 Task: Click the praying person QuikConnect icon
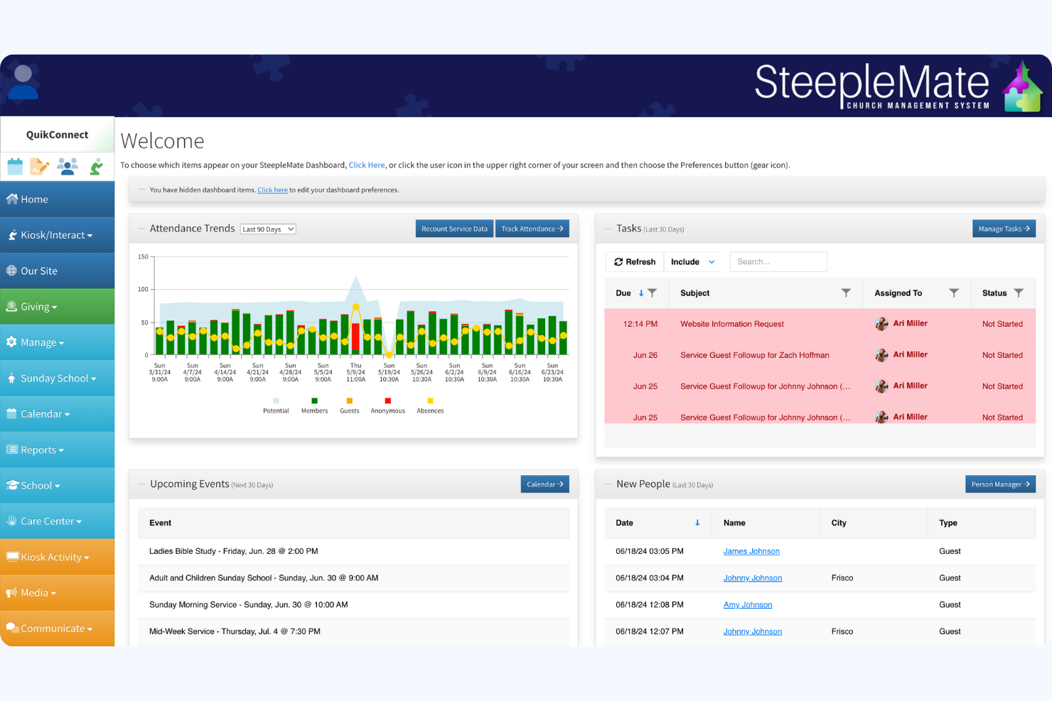point(95,166)
